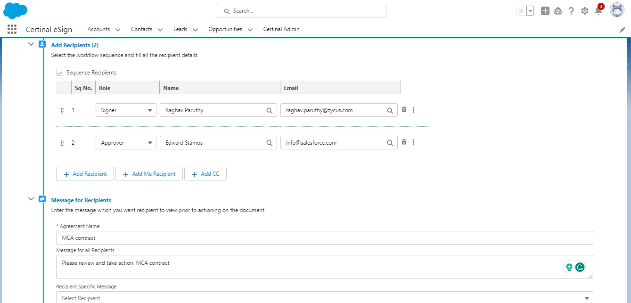This screenshot has width=631, height=303.
Task: Click the green lightbulb icon in the message box
Action: coord(569,267)
